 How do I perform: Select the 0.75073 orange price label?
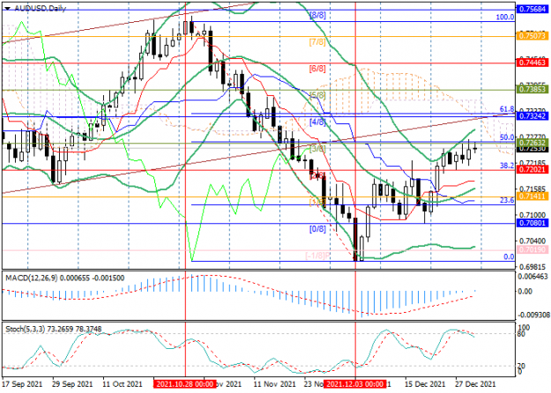click(x=533, y=36)
